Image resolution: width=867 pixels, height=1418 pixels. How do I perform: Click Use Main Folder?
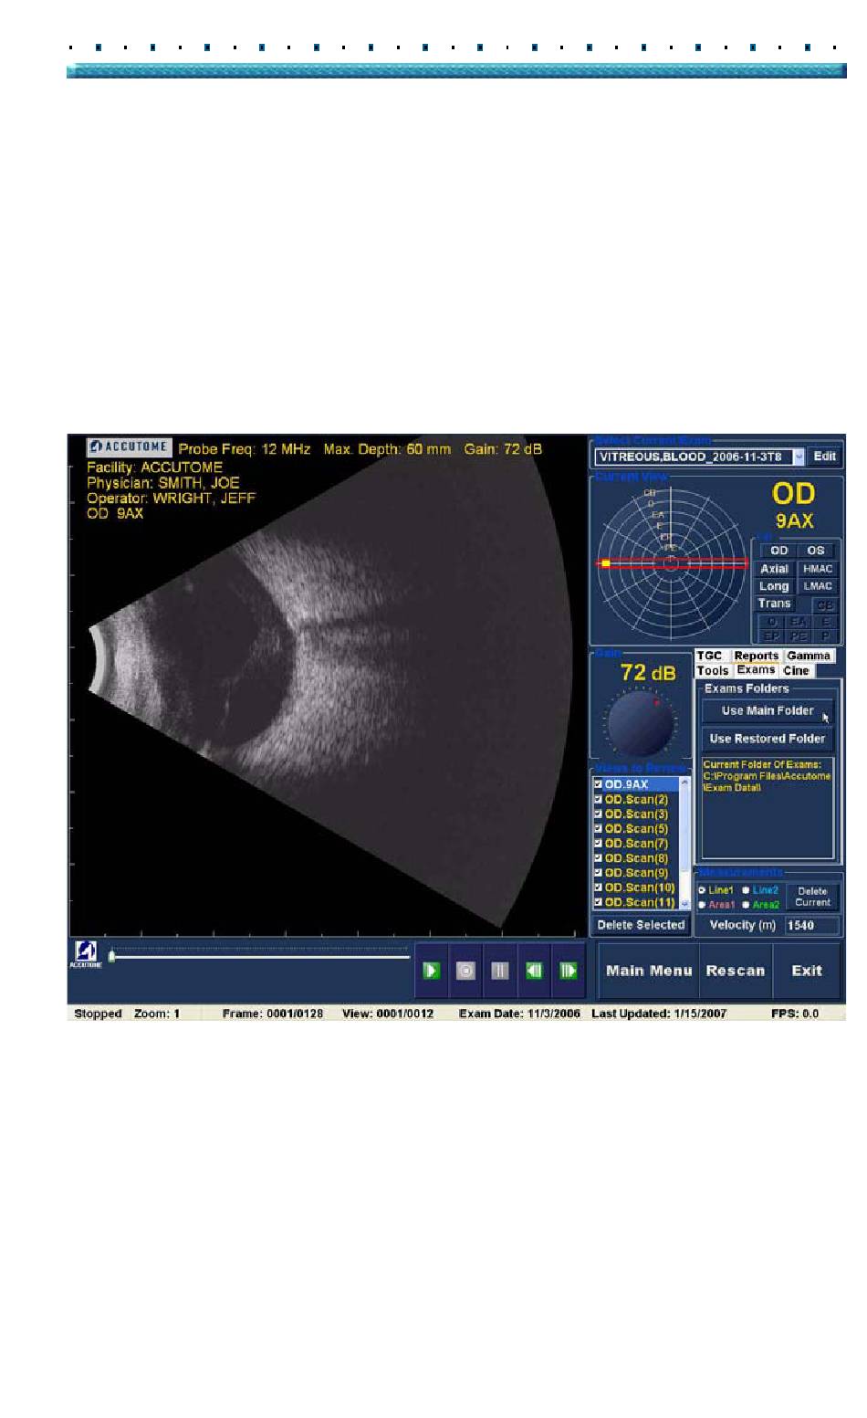768,710
